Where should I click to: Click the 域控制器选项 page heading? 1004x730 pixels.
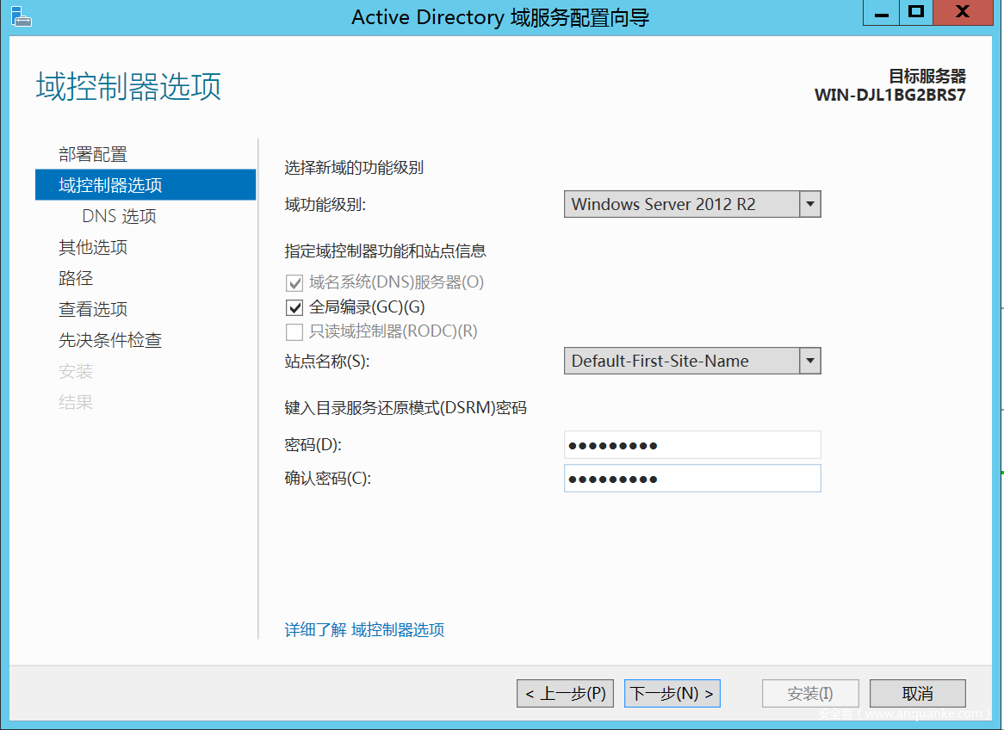point(128,86)
